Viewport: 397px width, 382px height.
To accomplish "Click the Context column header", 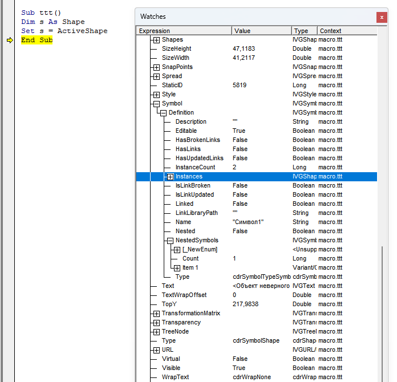I will (347, 31).
